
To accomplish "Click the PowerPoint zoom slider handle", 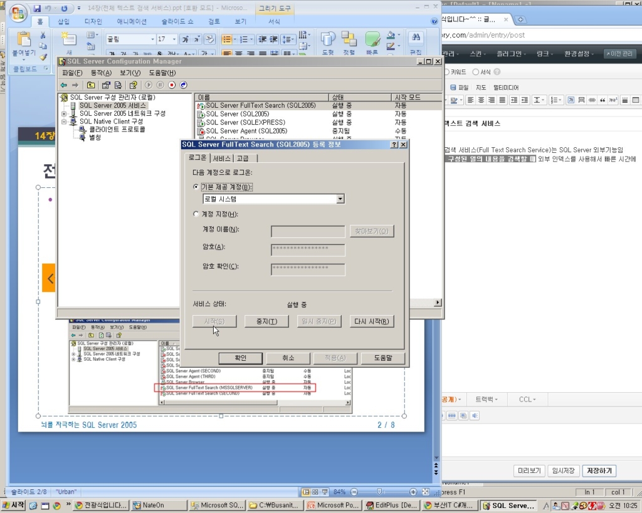I will 379,492.
